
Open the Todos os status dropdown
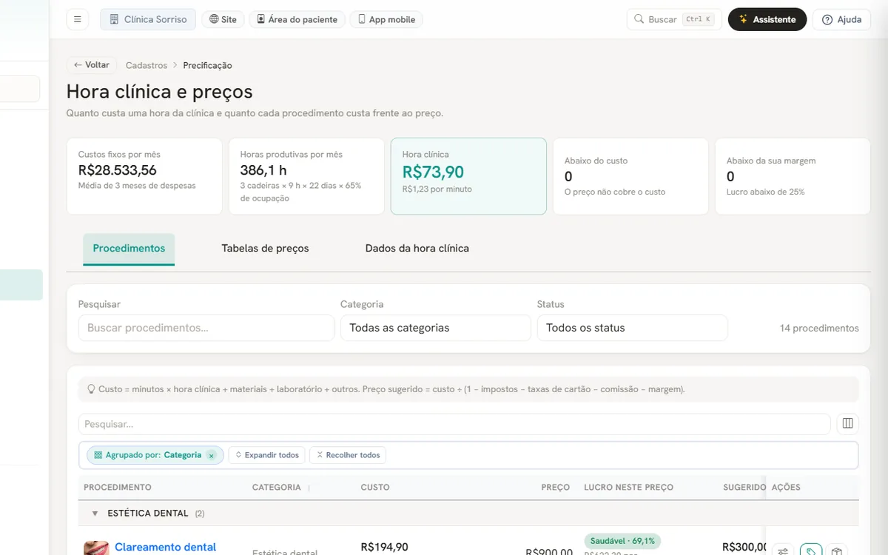point(633,328)
